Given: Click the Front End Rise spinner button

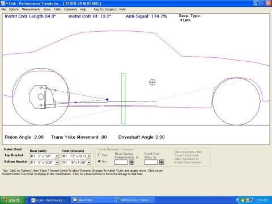Looking at the screenshot, I should pyautogui.click(x=161, y=162).
